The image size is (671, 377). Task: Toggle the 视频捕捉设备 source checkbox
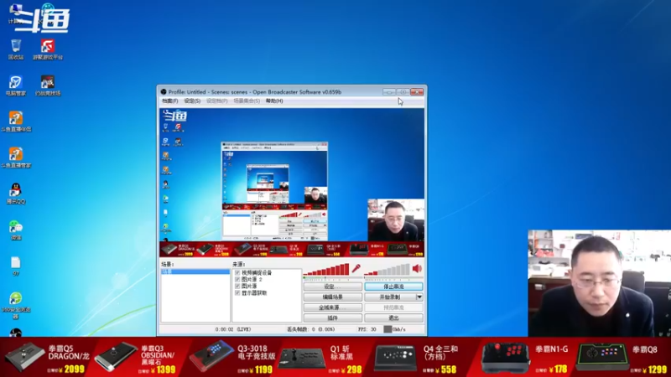(x=237, y=273)
